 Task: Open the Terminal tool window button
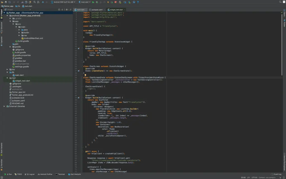(x=60, y=174)
